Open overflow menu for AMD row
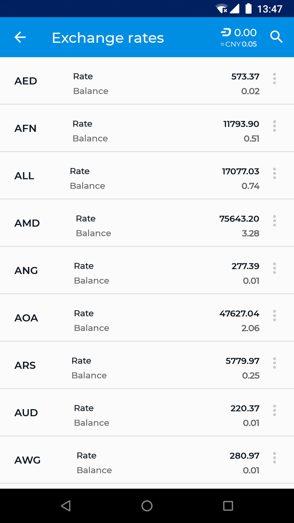The height and width of the screenshot is (523, 294). (274, 221)
